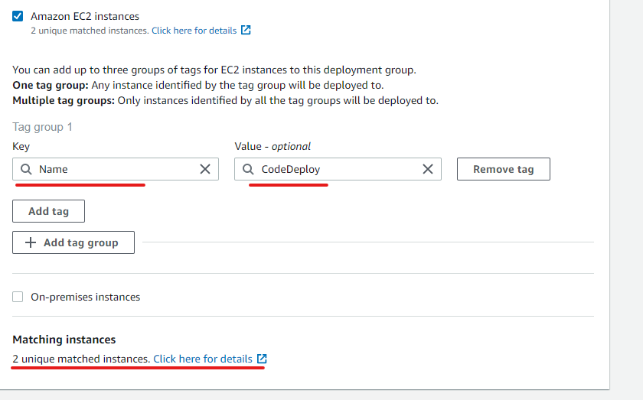Click the Matching instances heading
643x400 pixels.
click(x=64, y=340)
